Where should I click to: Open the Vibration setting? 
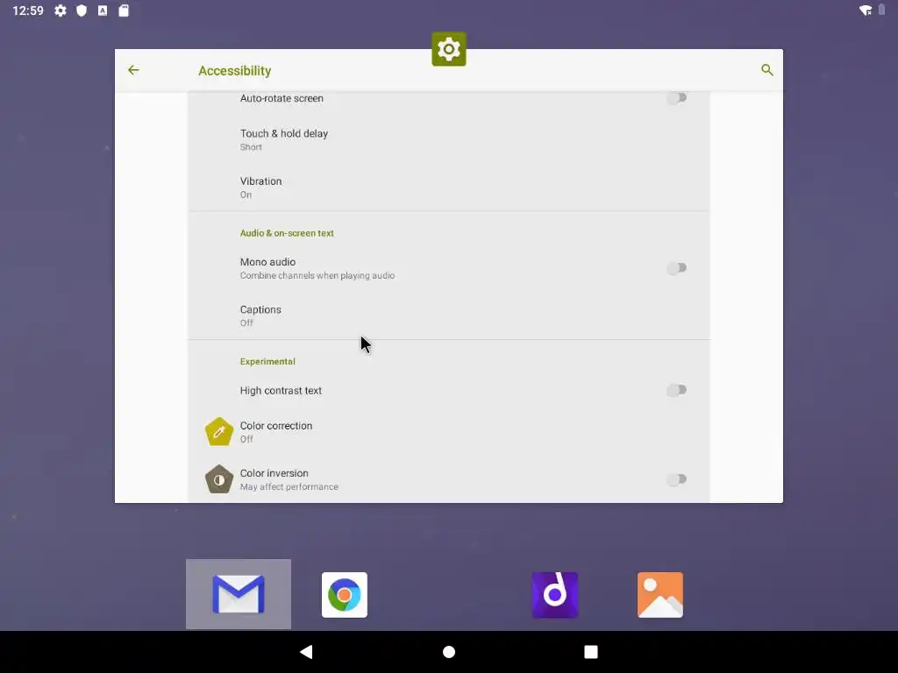[448, 188]
